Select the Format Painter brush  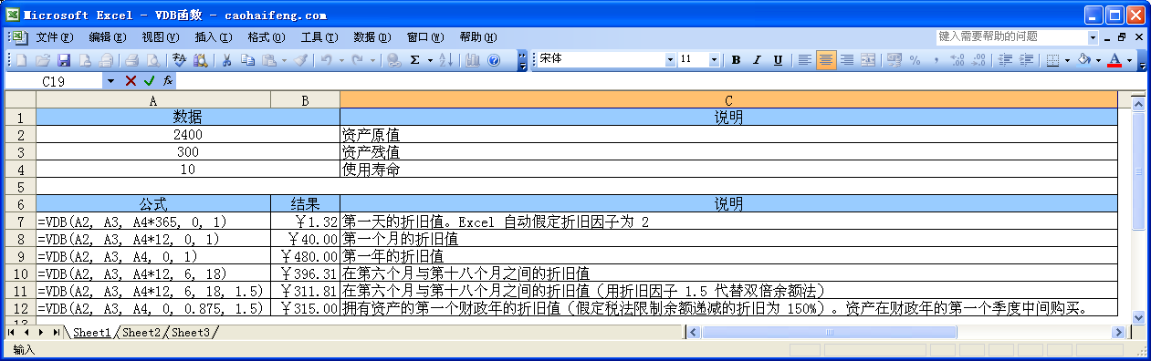click(300, 60)
